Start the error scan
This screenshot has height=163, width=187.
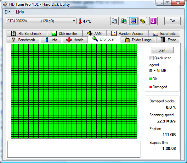pyautogui.click(x=162, y=50)
